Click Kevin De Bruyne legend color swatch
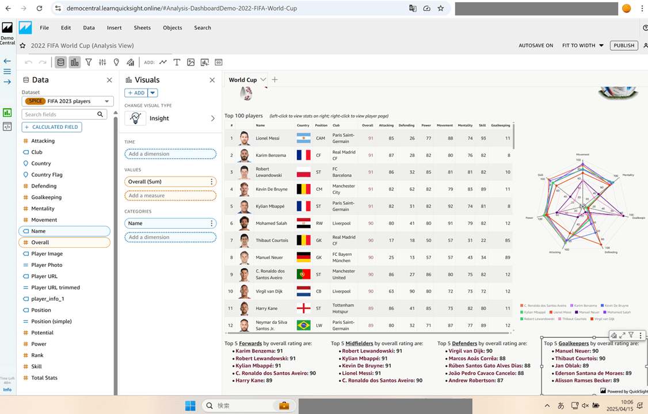 tap(603, 305)
